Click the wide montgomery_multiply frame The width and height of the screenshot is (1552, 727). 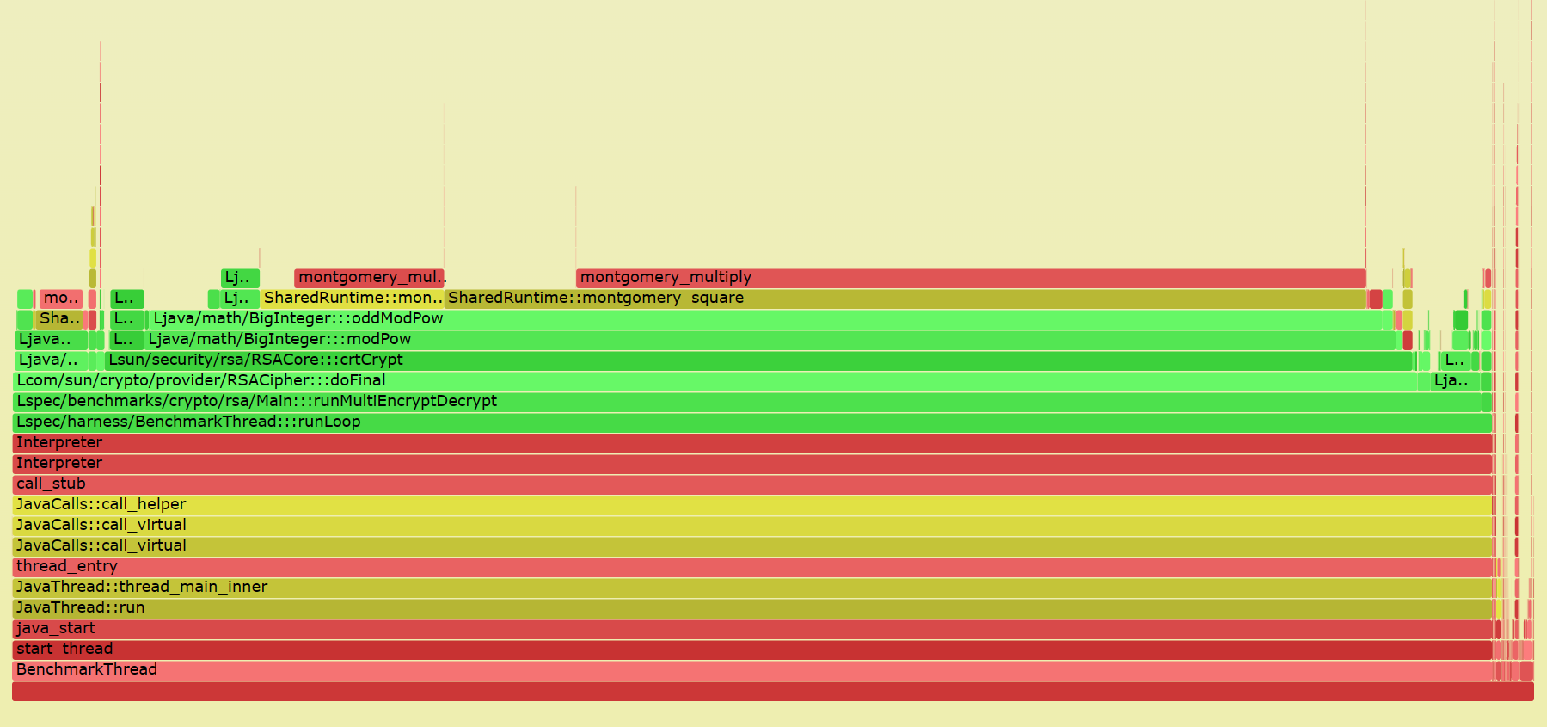[970, 277]
